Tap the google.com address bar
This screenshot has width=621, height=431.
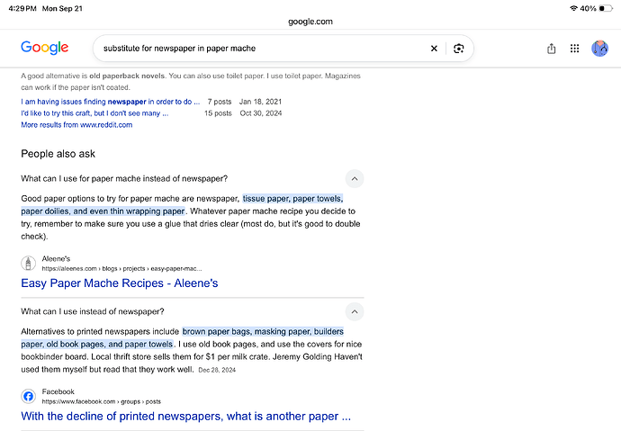tap(310, 22)
